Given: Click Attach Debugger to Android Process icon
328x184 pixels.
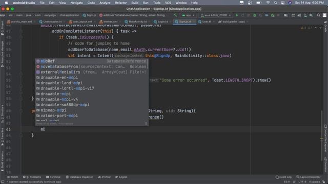Looking at the screenshot, I should [273, 15].
